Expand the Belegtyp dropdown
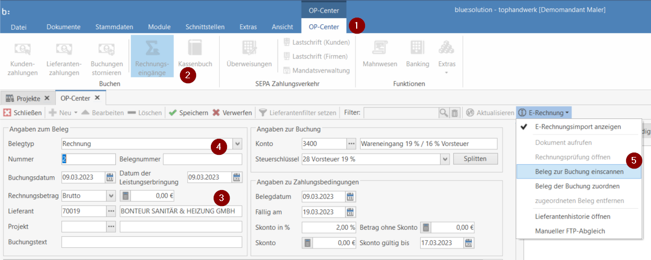Viewport: 651px width, 260px height. 237,144
